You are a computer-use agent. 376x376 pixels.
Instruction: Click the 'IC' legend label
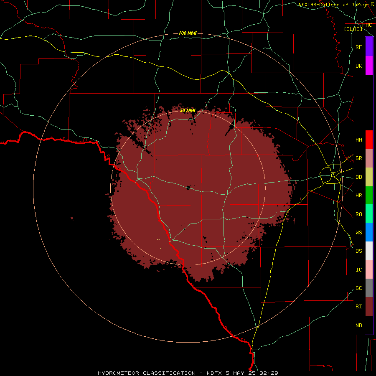pos(359,269)
